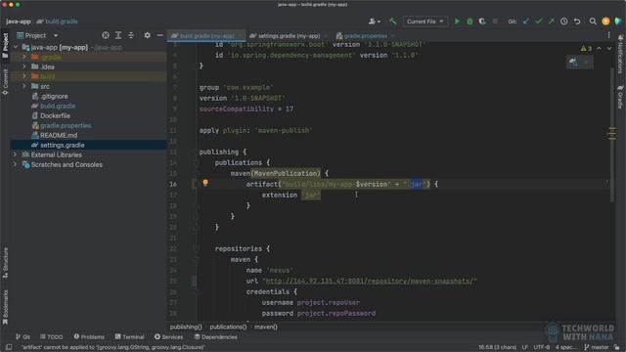Expand Scratches and Consoles node
This screenshot has height=352, width=626.
[x=16, y=164]
